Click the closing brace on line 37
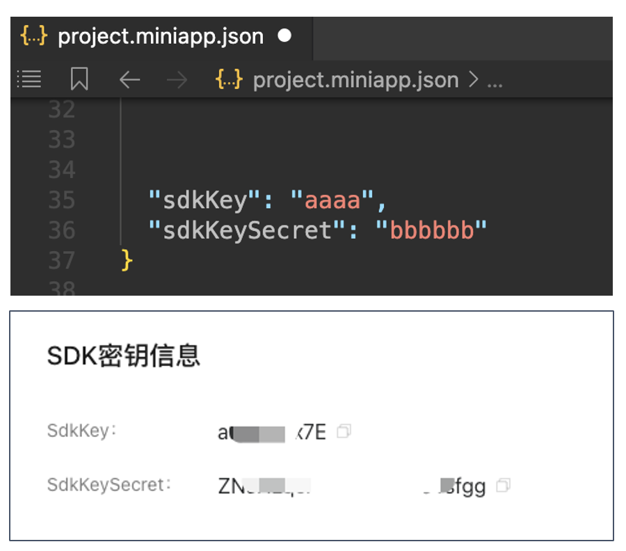This screenshot has height=551, width=626. click(127, 260)
